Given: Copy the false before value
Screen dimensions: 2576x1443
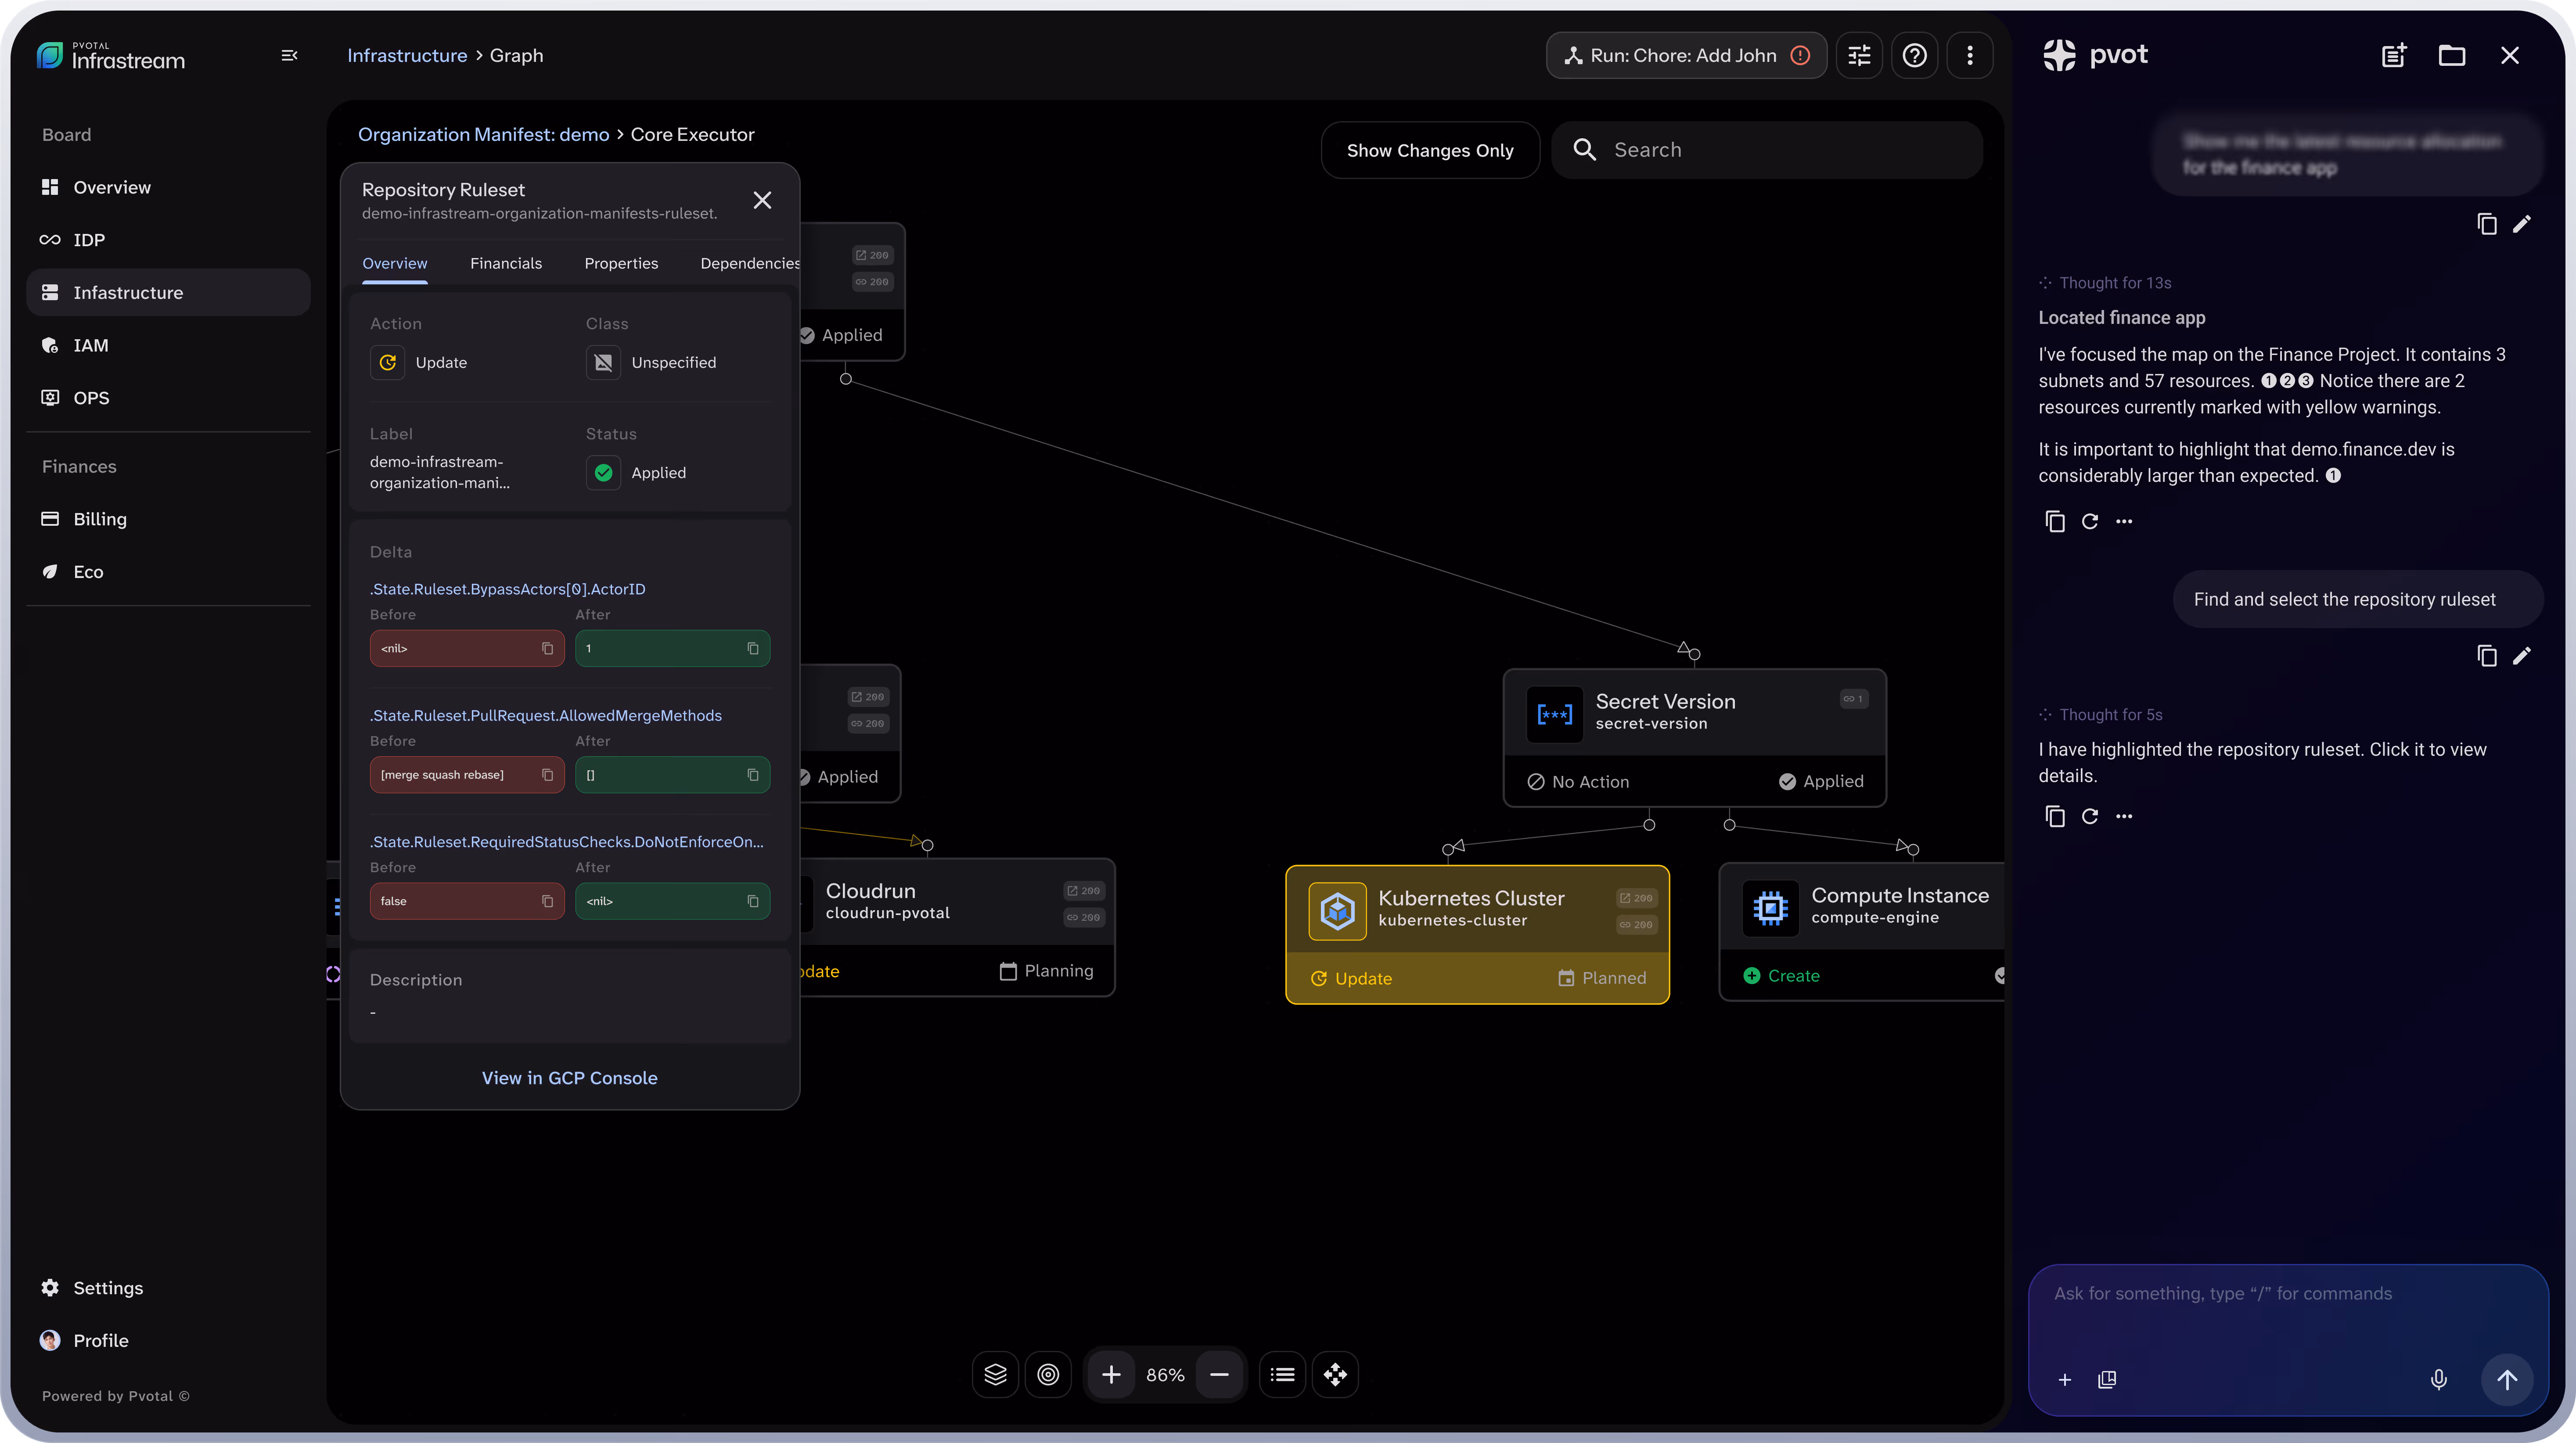Looking at the screenshot, I should (547, 901).
